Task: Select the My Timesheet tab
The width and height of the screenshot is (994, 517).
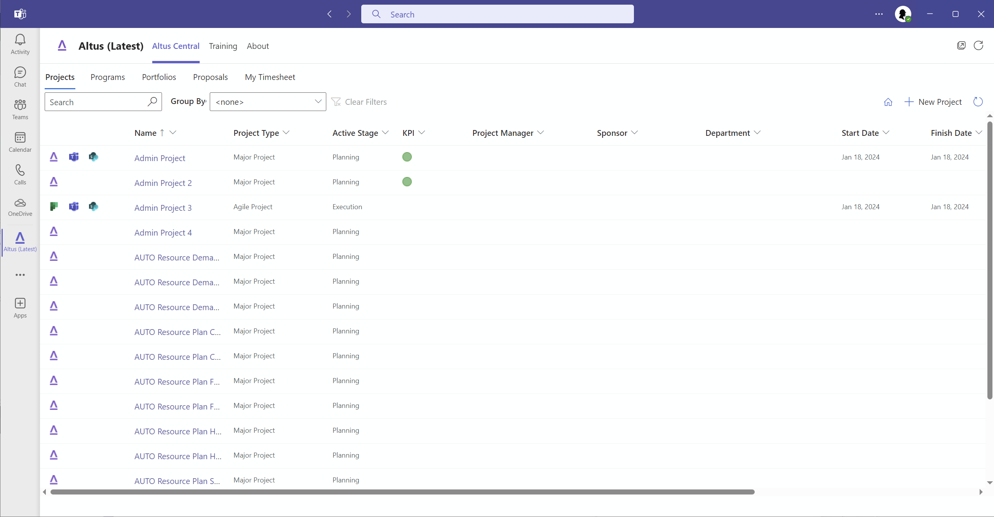Action: pos(270,77)
